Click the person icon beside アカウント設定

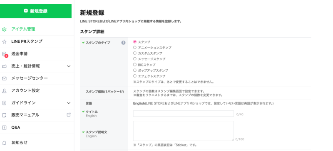[x=4, y=91]
